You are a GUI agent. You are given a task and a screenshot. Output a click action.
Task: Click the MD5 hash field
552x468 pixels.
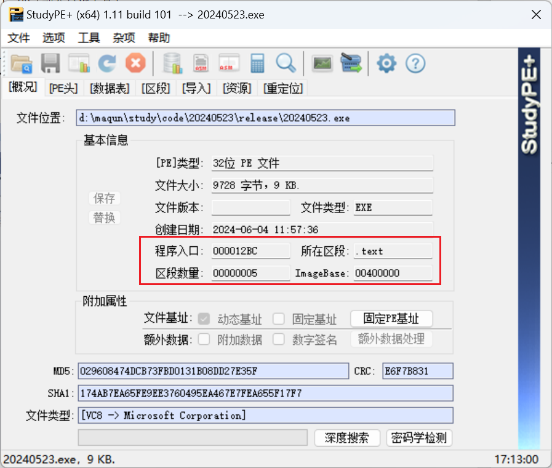[214, 371]
